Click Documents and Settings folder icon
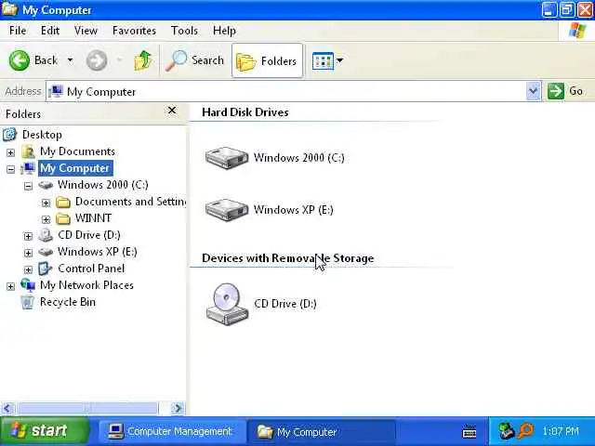The image size is (595, 446). 63,203
